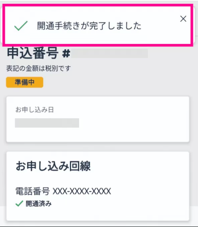The width and height of the screenshot is (198, 227).
Task: Click the green check beside 開通済み
Action: (19, 204)
